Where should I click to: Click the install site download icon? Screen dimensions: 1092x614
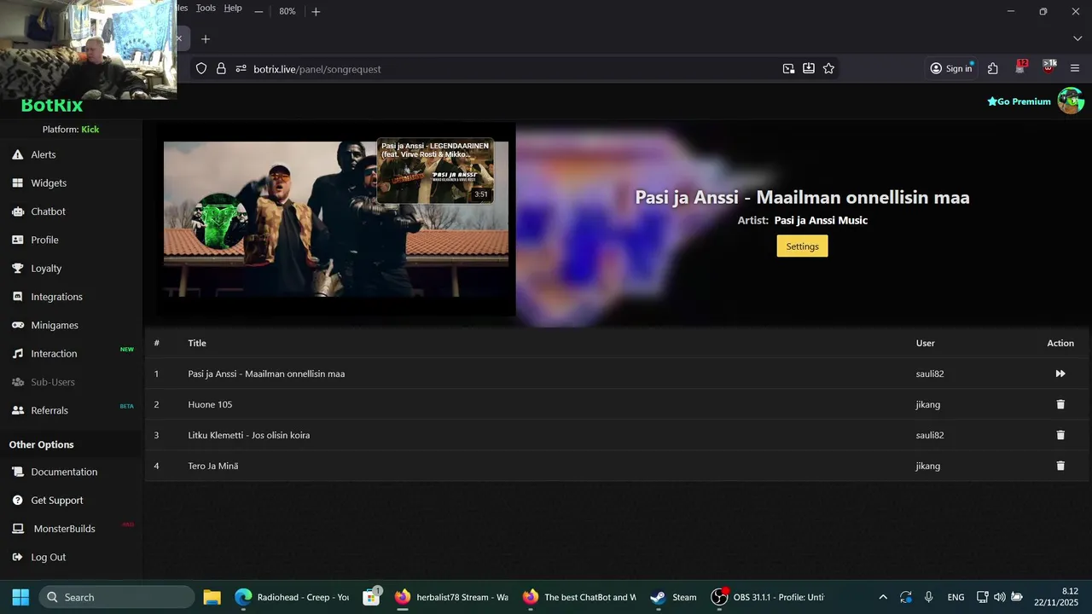809,68
